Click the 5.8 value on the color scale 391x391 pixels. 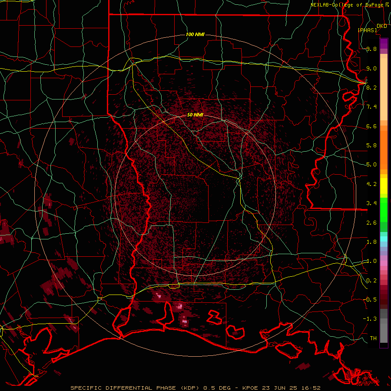point(371,146)
